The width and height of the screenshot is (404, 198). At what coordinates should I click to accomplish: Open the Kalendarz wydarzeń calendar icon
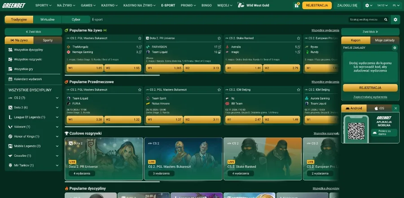(10, 79)
